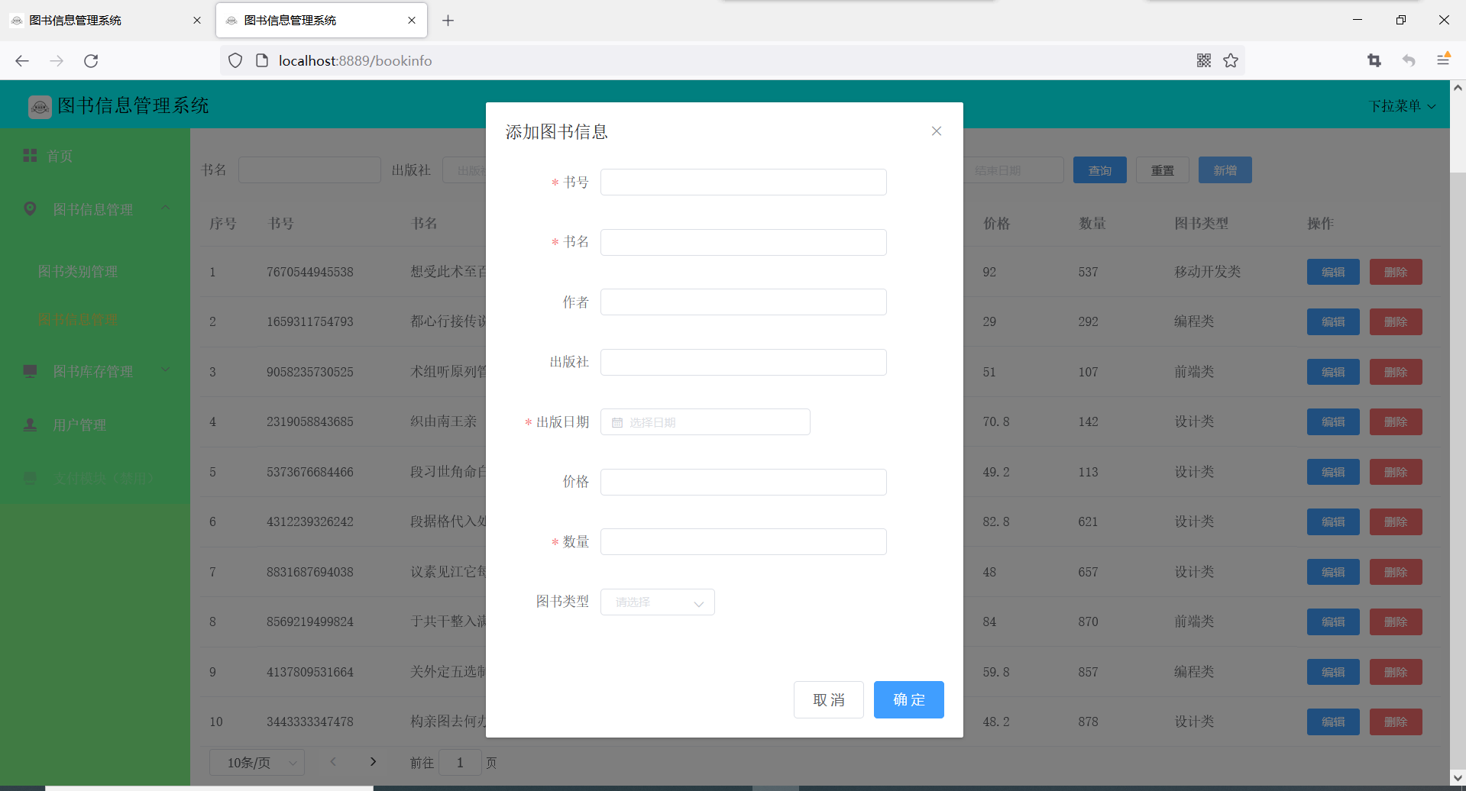Click the 新增 add button
Image resolution: width=1466 pixels, height=791 pixels.
click(x=1225, y=170)
